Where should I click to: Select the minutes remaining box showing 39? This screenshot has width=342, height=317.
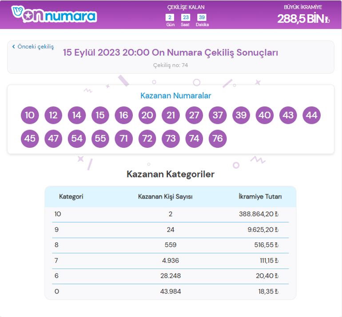[202, 17]
